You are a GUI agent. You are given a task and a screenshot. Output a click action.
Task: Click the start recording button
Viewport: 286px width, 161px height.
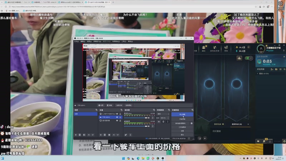[x=182, y=119]
